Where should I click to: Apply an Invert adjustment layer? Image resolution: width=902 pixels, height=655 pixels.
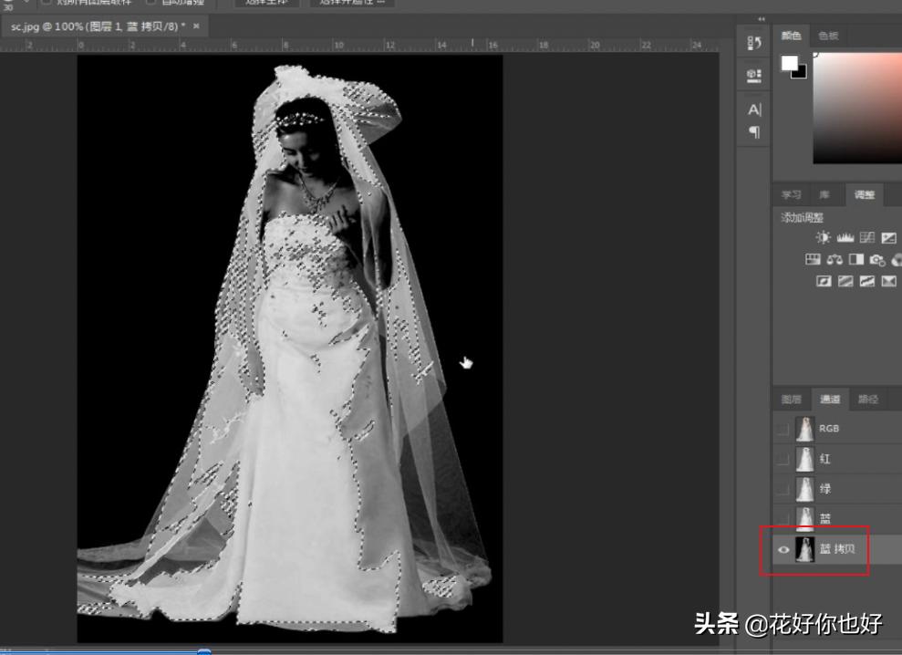pyautogui.click(x=825, y=281)
